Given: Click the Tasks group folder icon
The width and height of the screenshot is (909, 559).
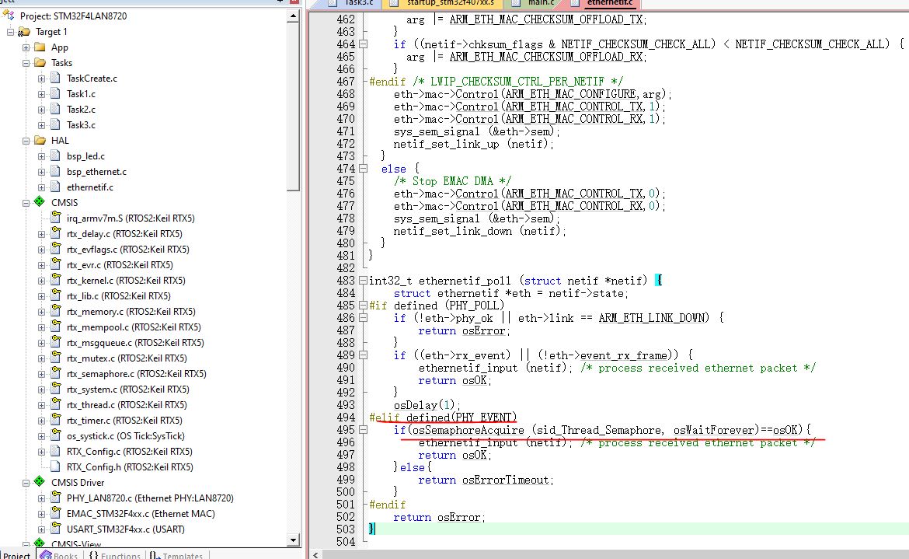Looking at the screenshot, I should tap(40, 62).
